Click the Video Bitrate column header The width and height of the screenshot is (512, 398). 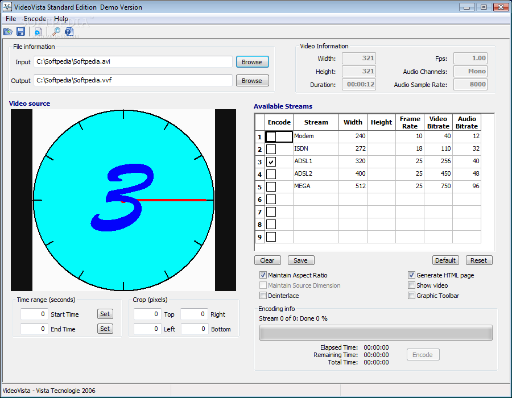(438, 122)
